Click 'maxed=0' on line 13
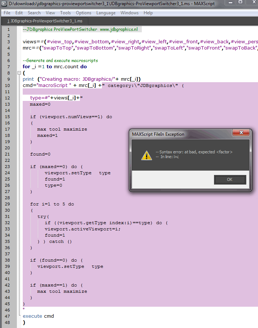The height and width of the screenshot is (328, 258). click(40, 104)
